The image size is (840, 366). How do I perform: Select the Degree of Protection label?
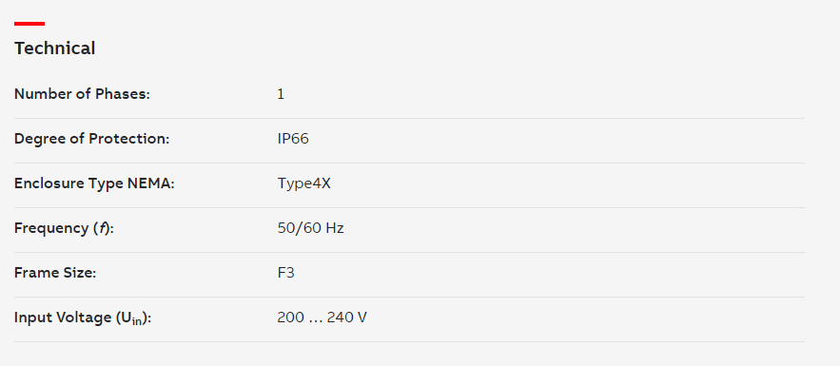(x=91, y=139)
